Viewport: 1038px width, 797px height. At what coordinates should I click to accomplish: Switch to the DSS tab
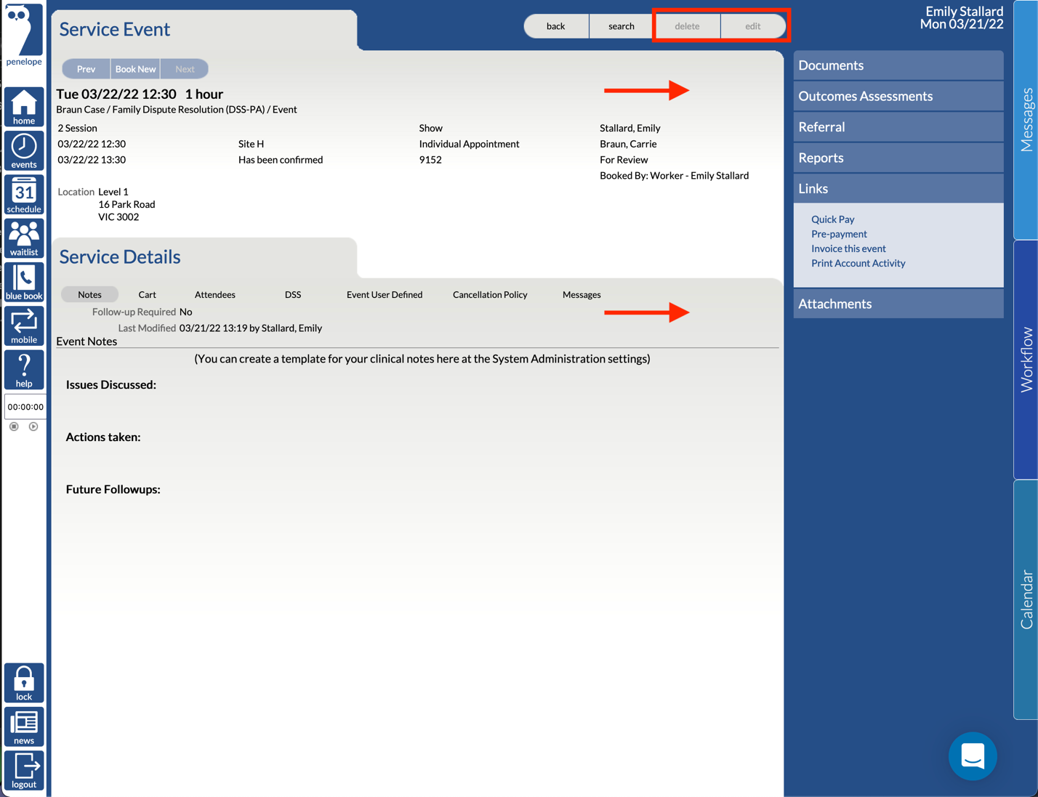tap(293, 294)
